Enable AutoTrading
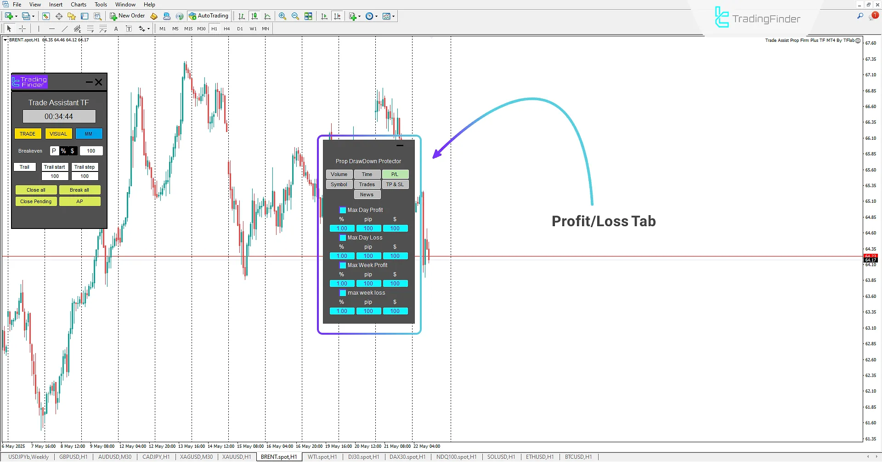This screenshot has height=462, width=882. point(209,16)
